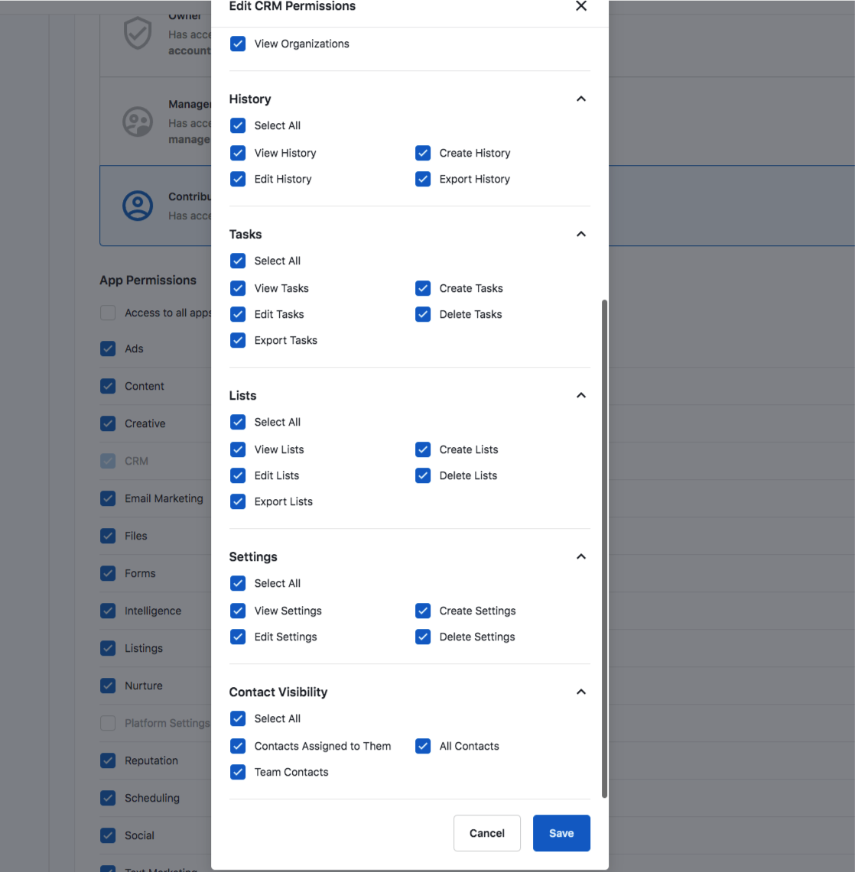This screenshot has height=872, width=855.
Task: Disable the Edit Settings permission
Action: click(238, 637)
